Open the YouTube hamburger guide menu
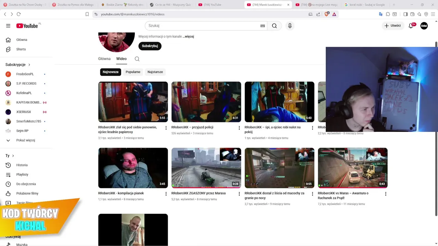The height and width of the screenshot is (246, 438). [x=8, y=26]
